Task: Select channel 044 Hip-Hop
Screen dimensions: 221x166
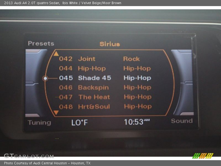Action: (105, 68)
